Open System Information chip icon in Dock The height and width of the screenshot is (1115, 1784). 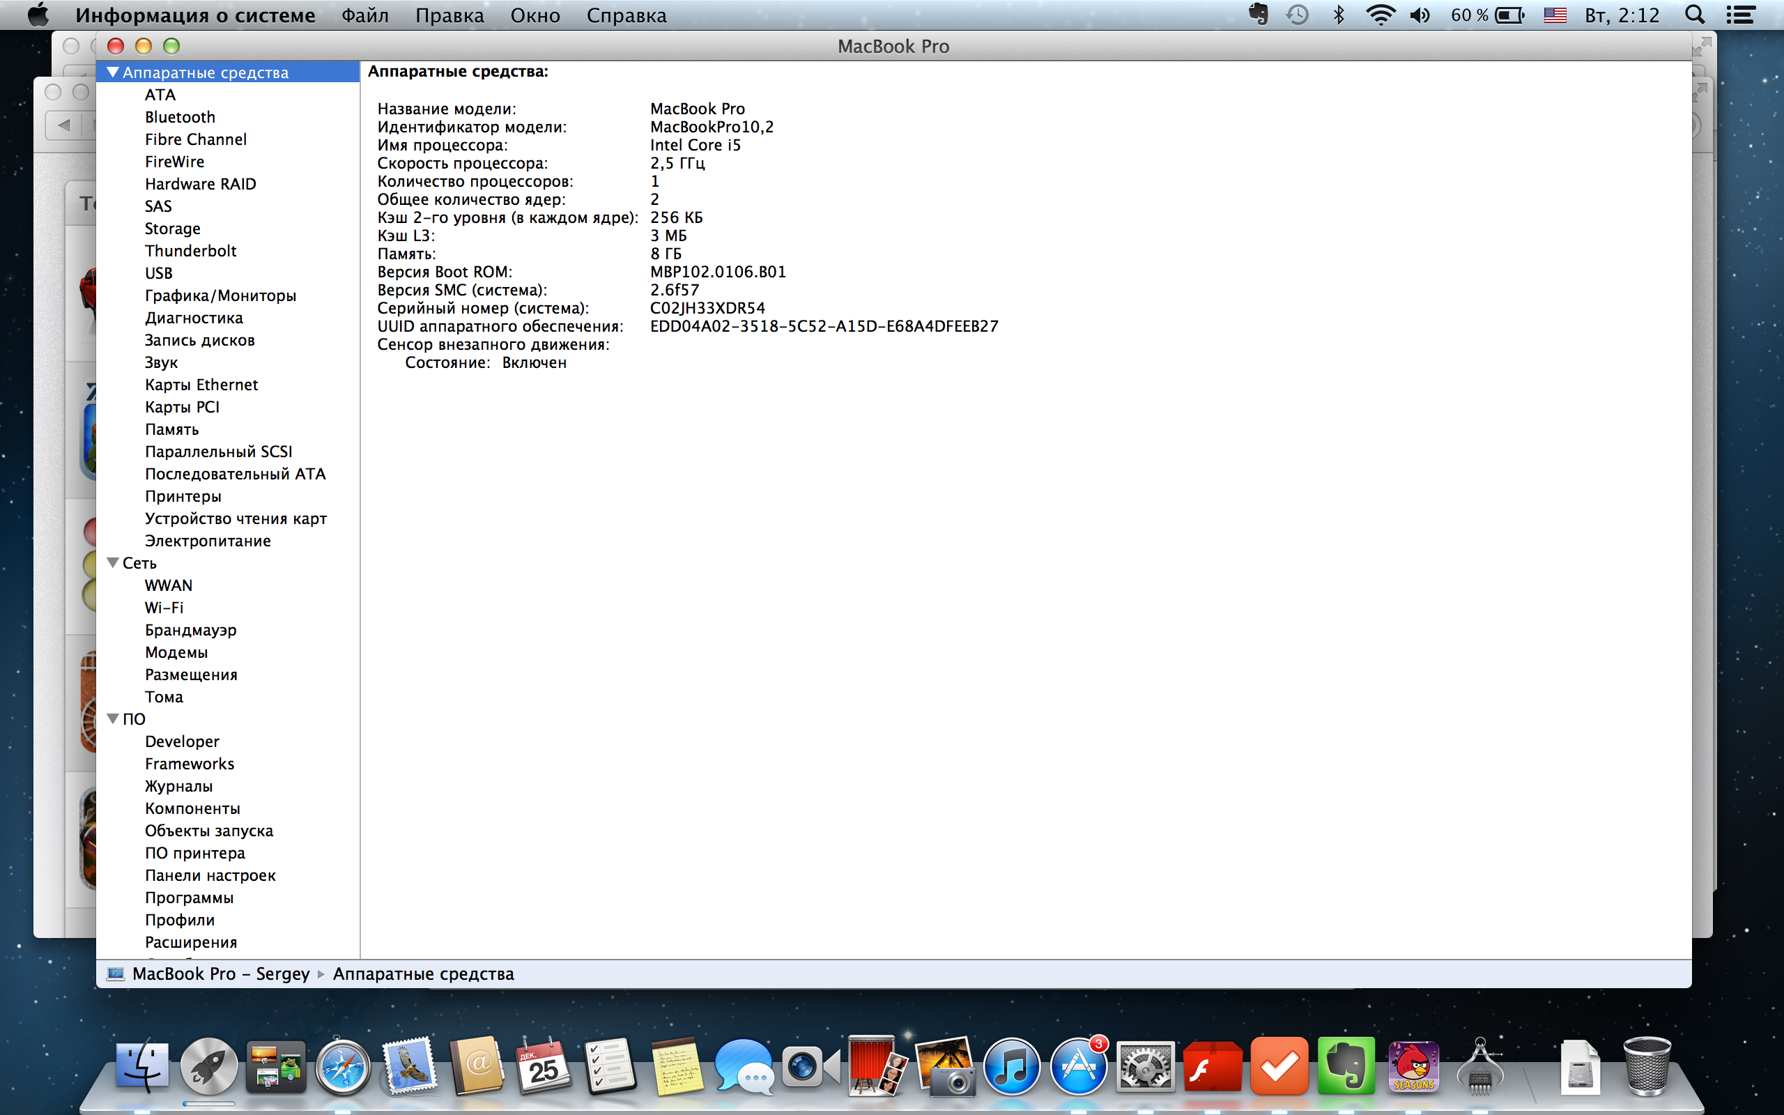1479,1066
